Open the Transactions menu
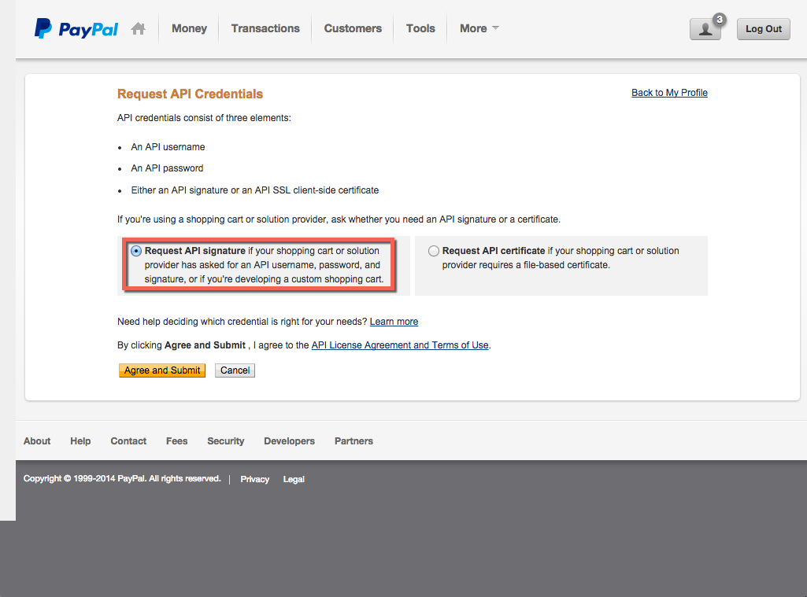 [265, 28]
